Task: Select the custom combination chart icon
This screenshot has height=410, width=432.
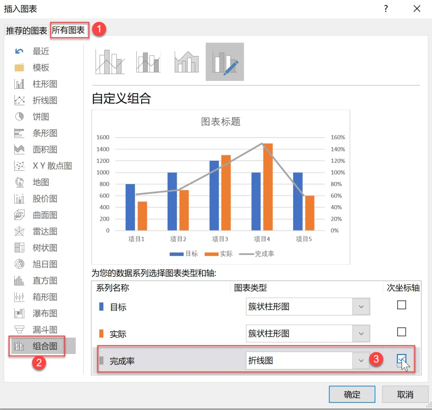Action: point(225,62)
